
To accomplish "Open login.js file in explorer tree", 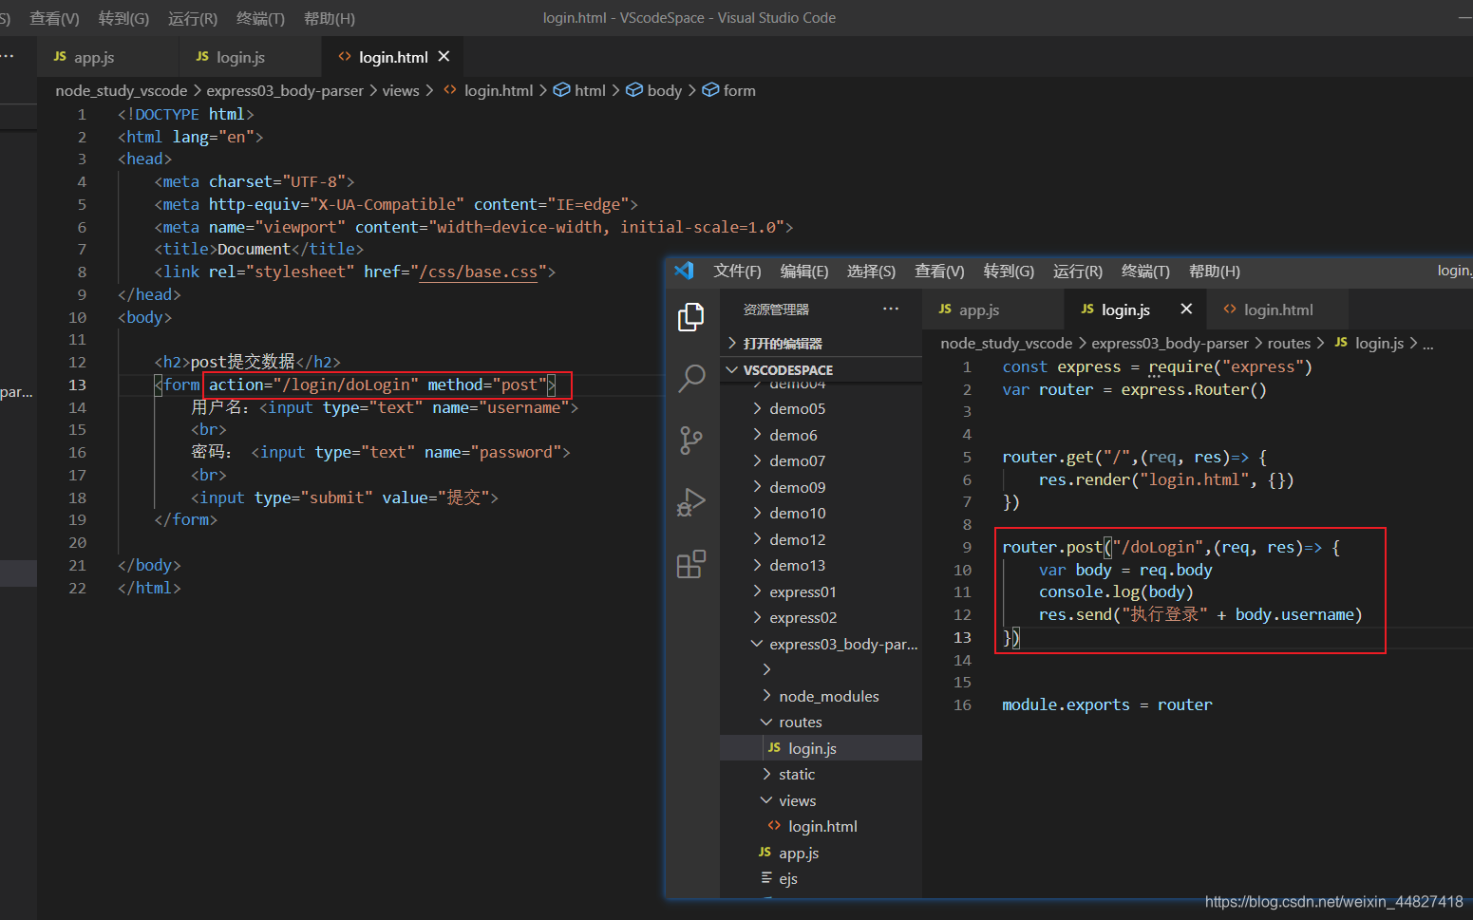I will [821, 748].
